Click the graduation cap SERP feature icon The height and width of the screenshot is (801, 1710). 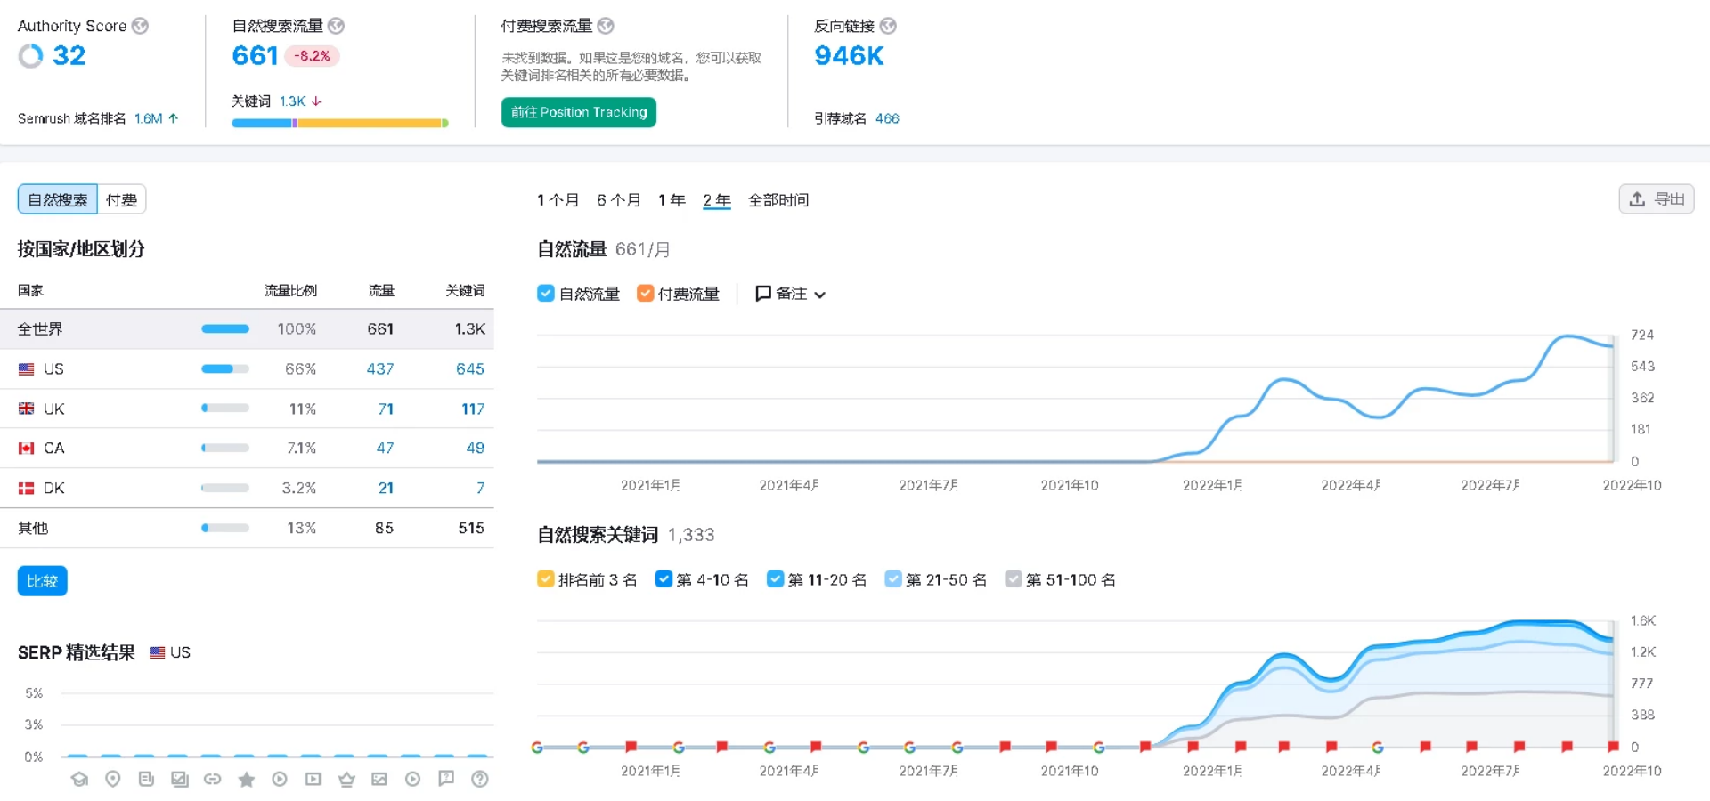[x=80, y=780]
